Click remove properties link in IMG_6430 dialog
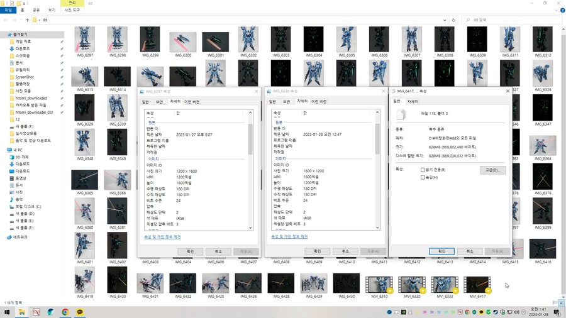Image resolution: width=566 pixels, height=318 pixels. pos(289,236)
